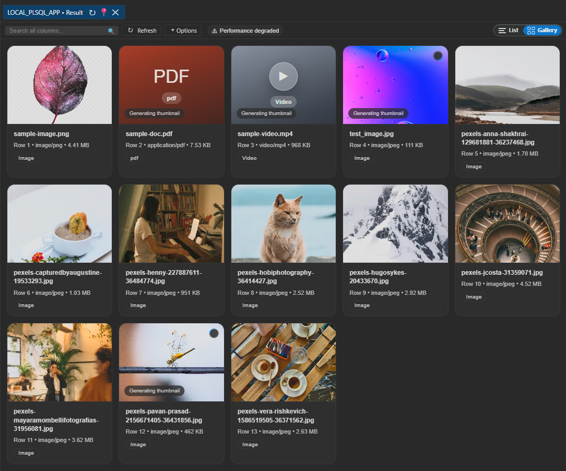Image resolution: width=566 pixels, height=471 pixels.
Task: Click Generating thumbnail badge on test_image.jpg
Action: (378, 113)
